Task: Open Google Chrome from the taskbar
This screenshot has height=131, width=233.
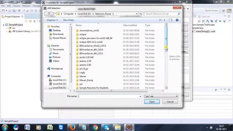Action: [x=95, y=127]
